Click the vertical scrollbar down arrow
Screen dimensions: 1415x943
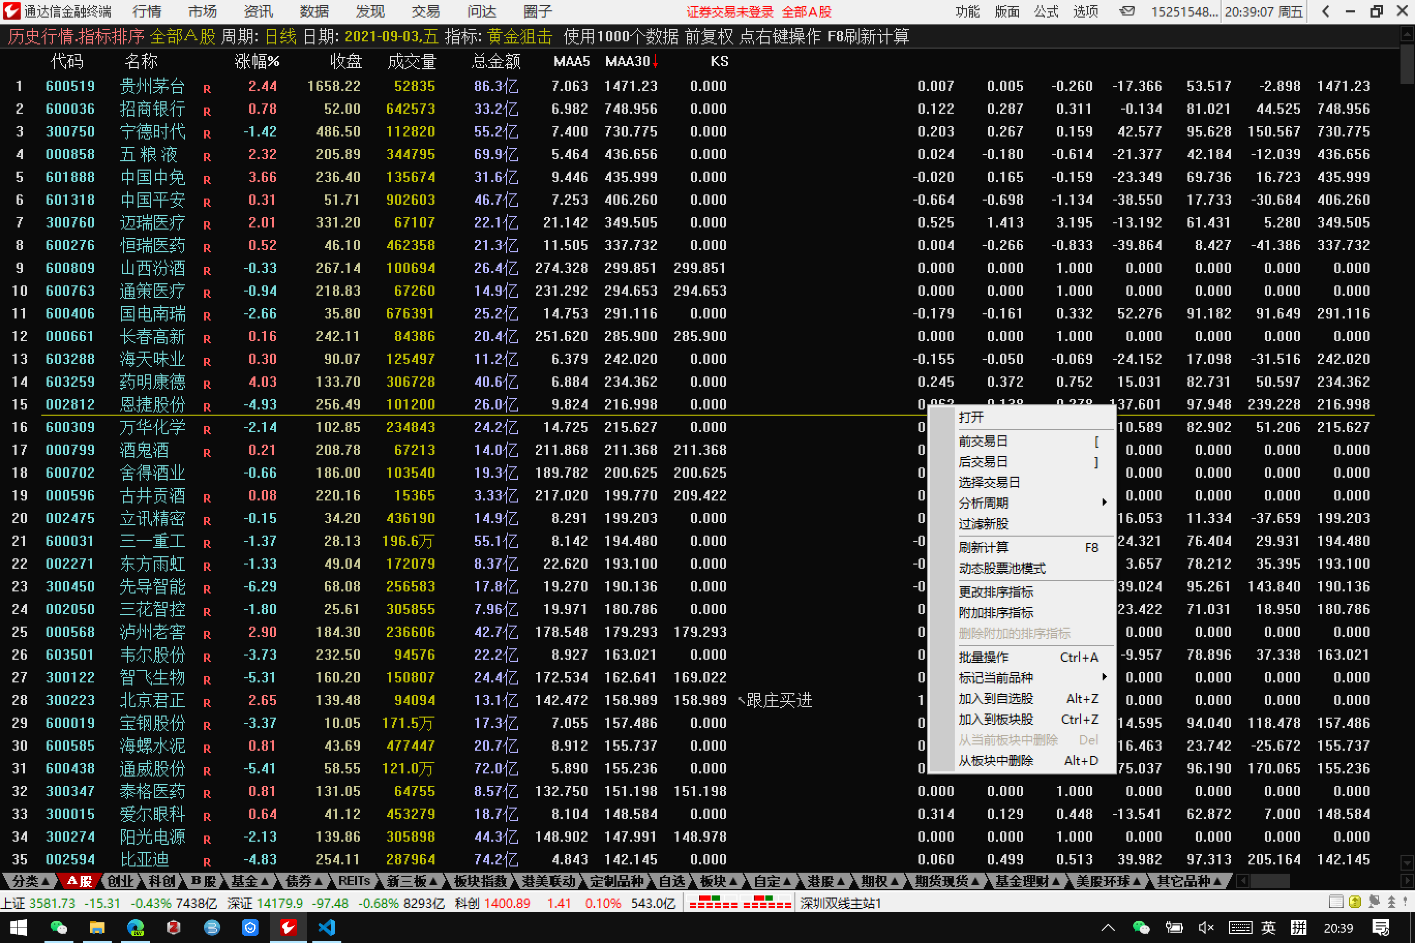1407,862
